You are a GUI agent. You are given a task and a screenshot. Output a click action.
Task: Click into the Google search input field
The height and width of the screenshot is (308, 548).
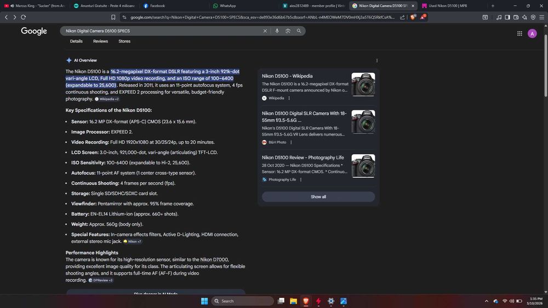tap(163, 31)
